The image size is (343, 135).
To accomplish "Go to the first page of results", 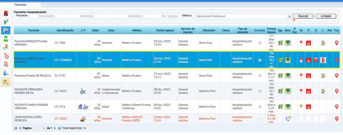I will [16, 128].
